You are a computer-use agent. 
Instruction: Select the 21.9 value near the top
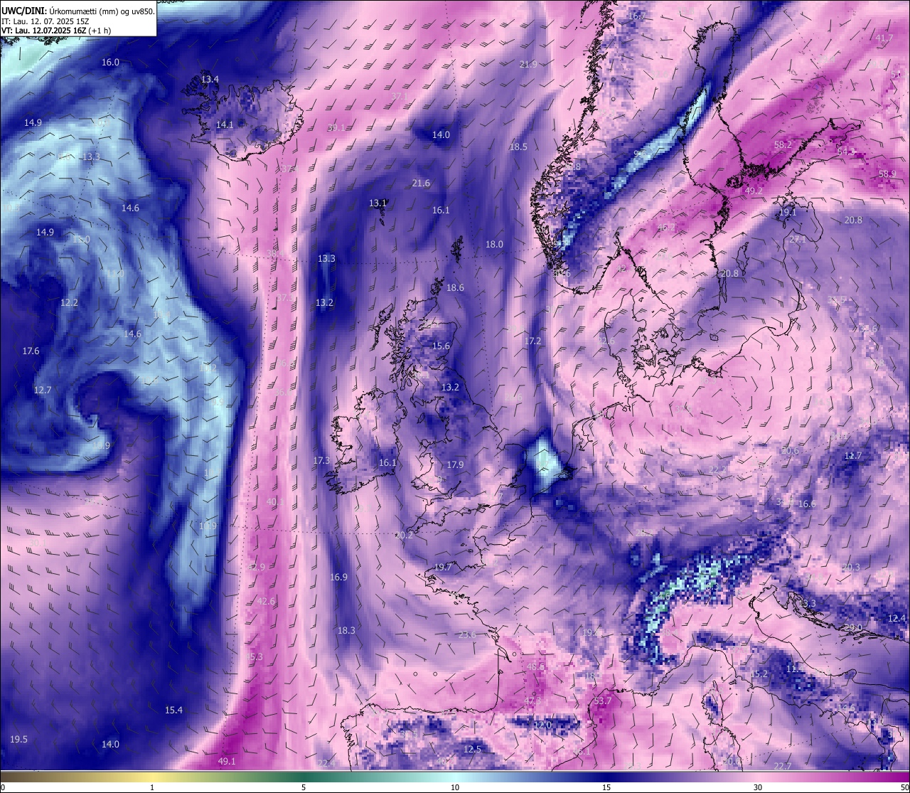tap(528, 65)
